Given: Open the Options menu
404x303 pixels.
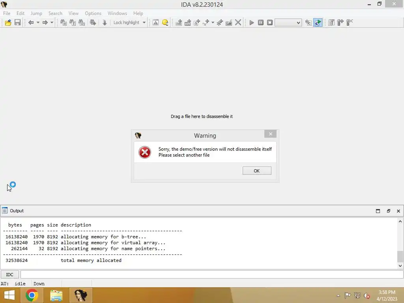Looking at the screenshot, I should pyautogui.click(x=93, y=13).
